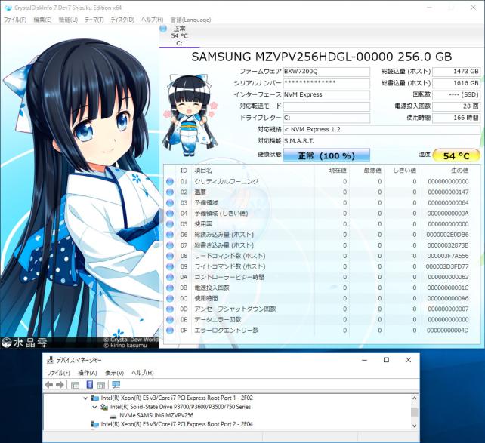Click the scan for hardware changes monitor icon
The image size is (485, 443).
coord(116,385)
